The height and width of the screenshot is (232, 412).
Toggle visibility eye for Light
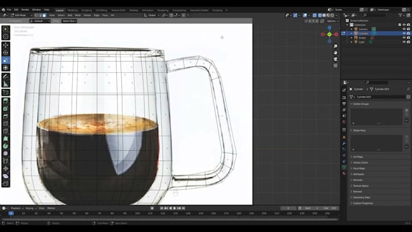click(x=404, y=42)
